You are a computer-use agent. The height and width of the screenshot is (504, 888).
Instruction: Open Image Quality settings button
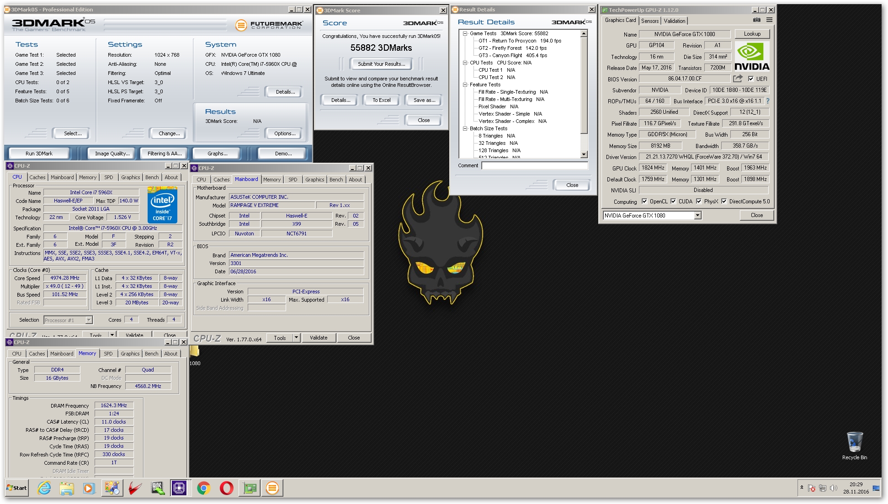pos(112,154)
